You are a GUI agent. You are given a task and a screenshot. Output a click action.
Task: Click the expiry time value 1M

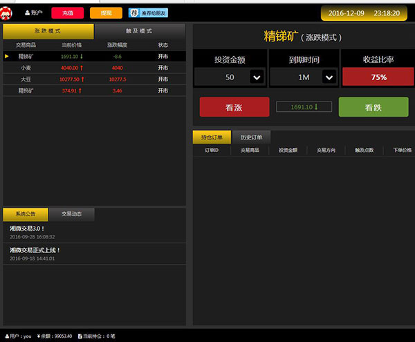click(x=304, y=77)
